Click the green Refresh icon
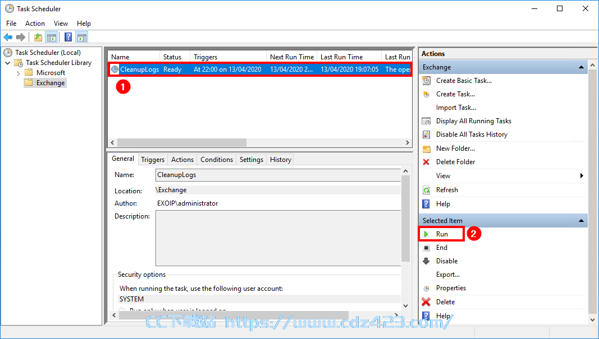The width and height of the screenshot is (599, 339). click(x=426, y=190)
